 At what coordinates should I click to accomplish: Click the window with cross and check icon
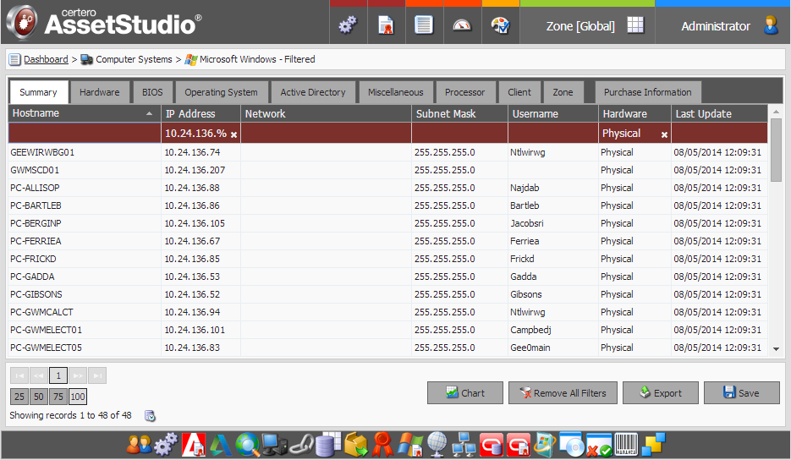tap(599, 445)
